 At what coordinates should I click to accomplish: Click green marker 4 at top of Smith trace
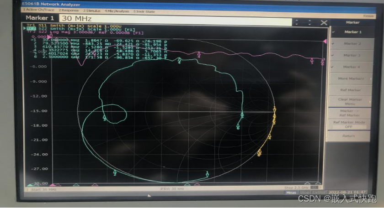click(179, 60)
